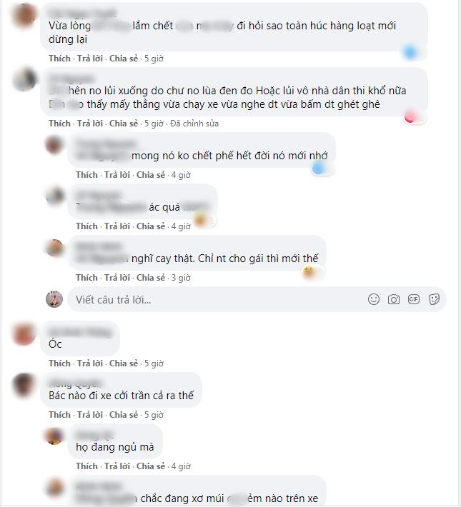Image resolution: width=461 pixels, height=507 pixels.
Task: Click the blue like reaction on first comment
Action: point(410,52)
